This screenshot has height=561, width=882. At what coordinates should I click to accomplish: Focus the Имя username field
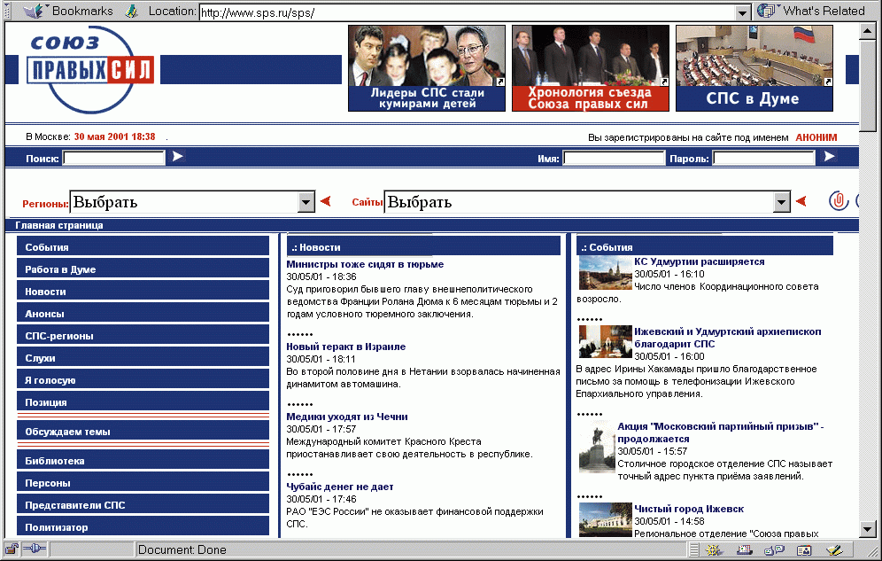point(614,158)
